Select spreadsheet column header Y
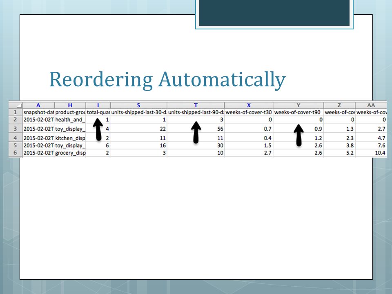The height and width of the screenshot is (294, 392). pos(298,105)
